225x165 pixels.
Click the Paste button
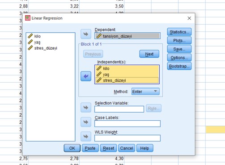(90, 148)
